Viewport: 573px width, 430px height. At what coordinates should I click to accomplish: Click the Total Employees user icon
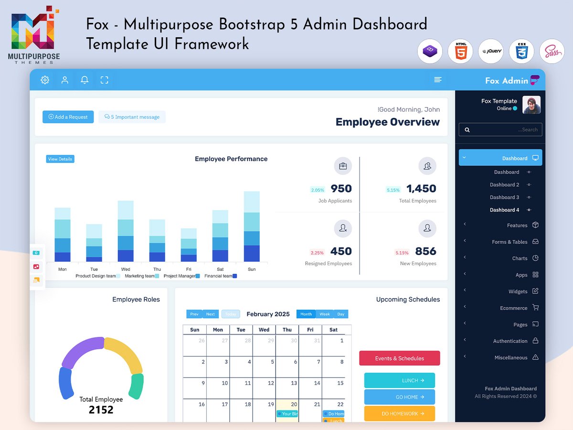point(427,166)
